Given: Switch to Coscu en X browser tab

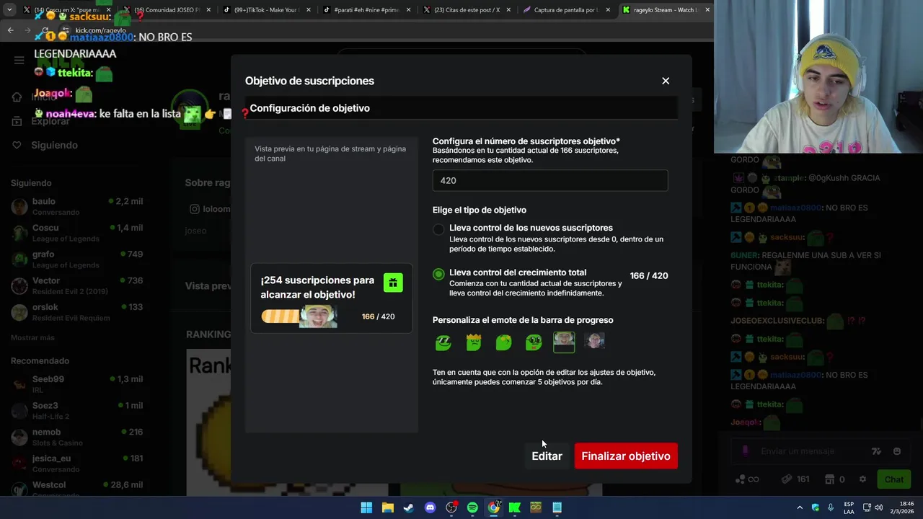Looking at the screenshot, I should [67, 10].
